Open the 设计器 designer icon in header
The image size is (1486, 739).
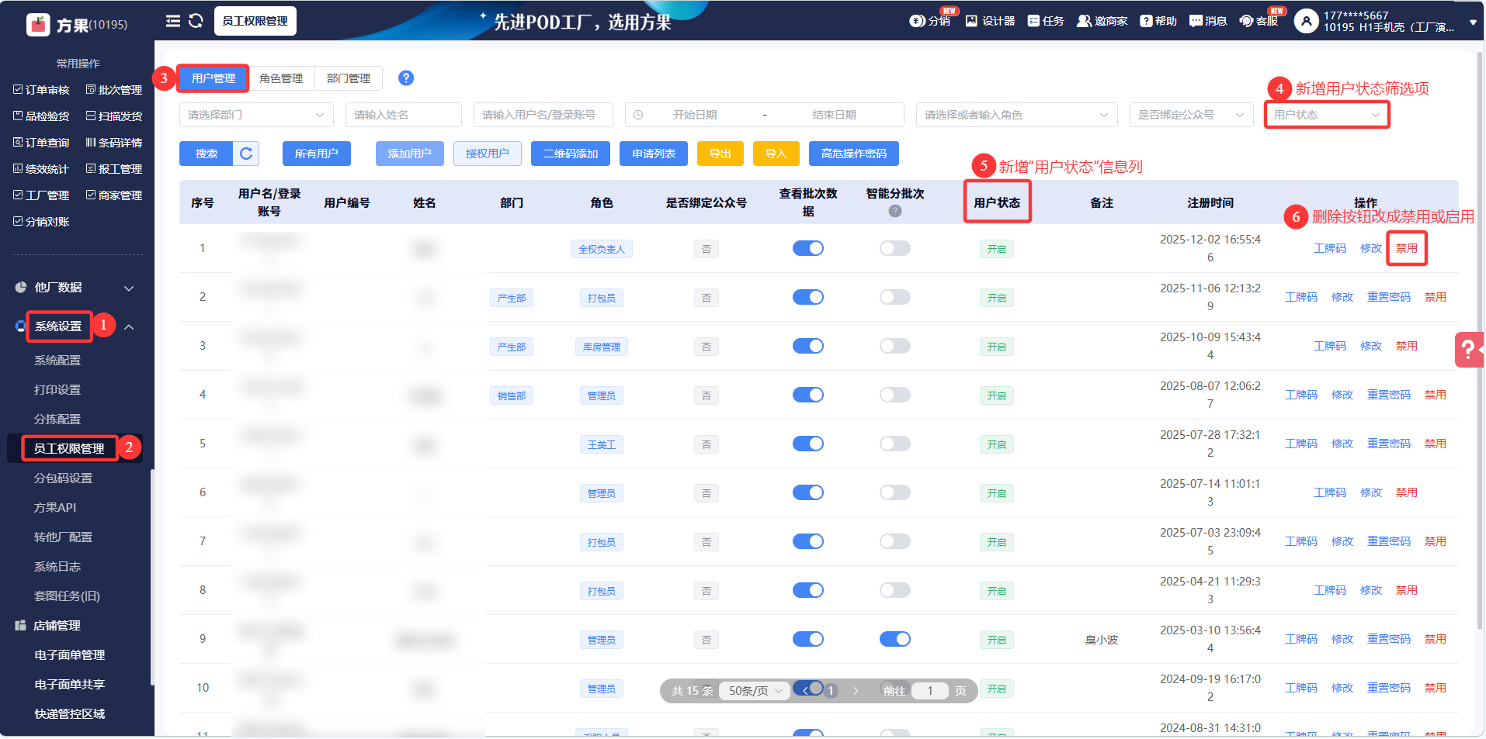tap(990, 21)
